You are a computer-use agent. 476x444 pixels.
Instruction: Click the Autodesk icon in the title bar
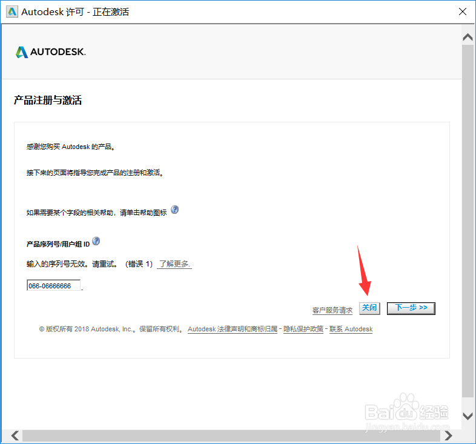click(x=12, y=12)
